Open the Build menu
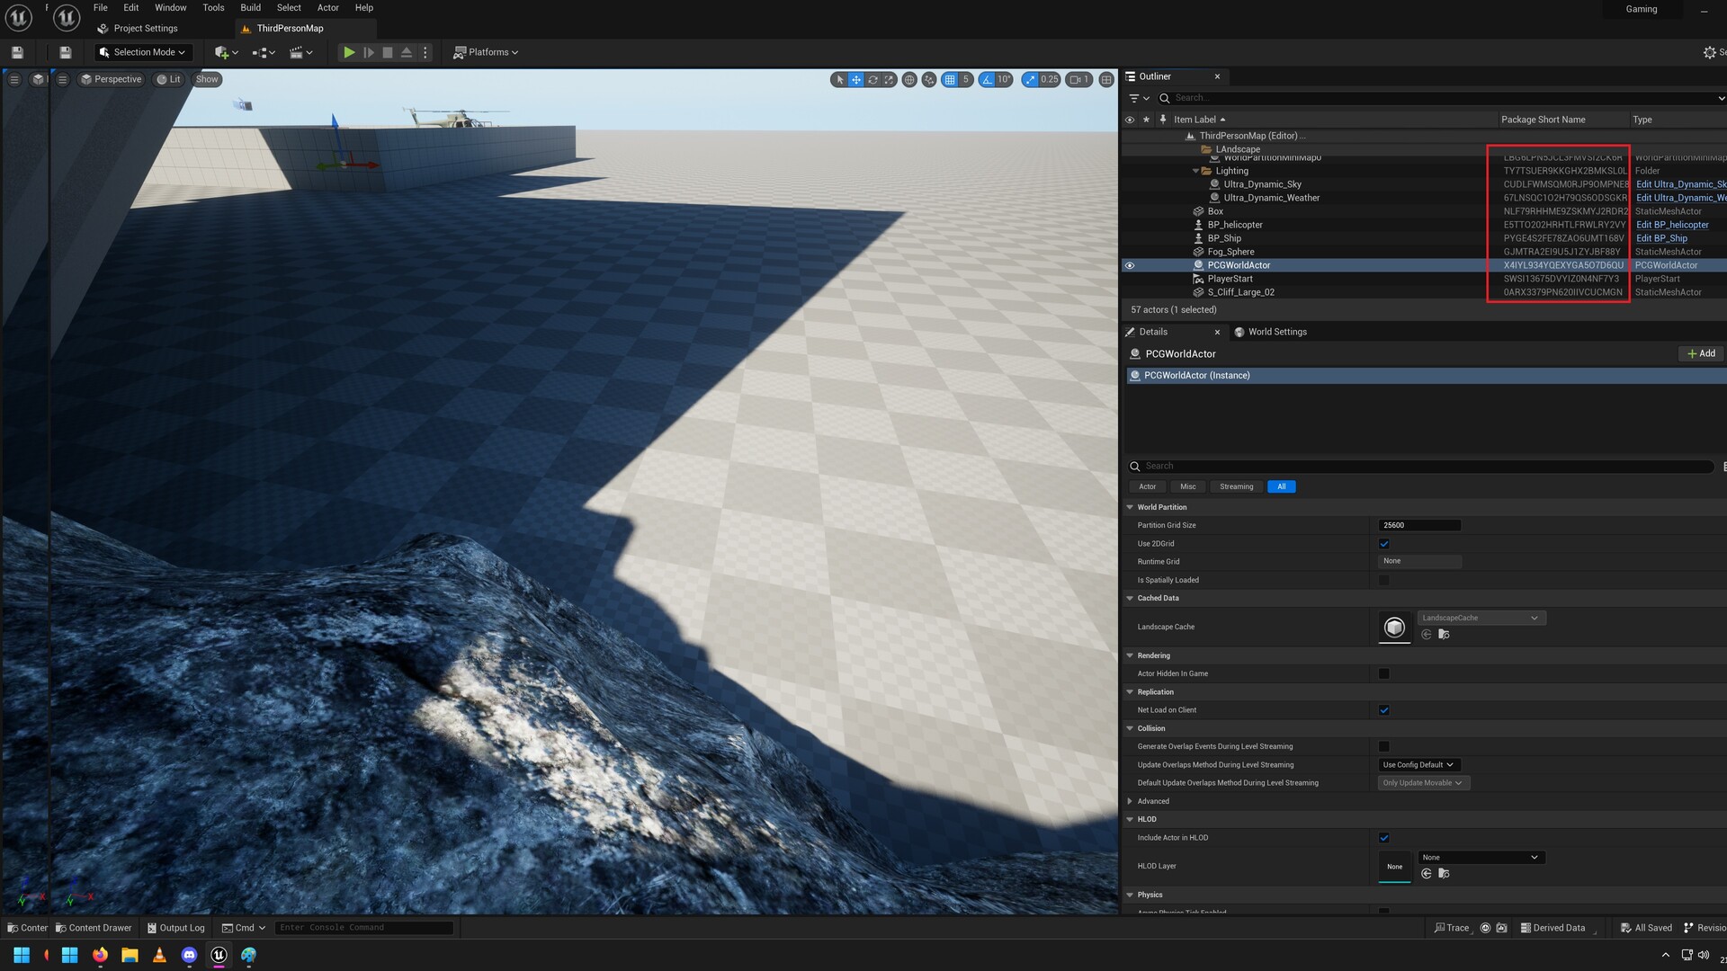The width and height of the screenshot is (1727, 971). pos(250,7)
